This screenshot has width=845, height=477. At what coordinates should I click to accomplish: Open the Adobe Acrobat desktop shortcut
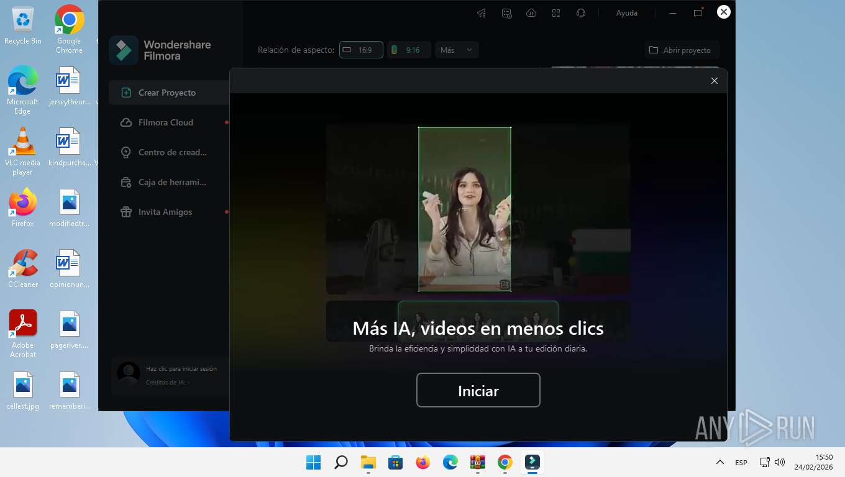pos(23,334)
